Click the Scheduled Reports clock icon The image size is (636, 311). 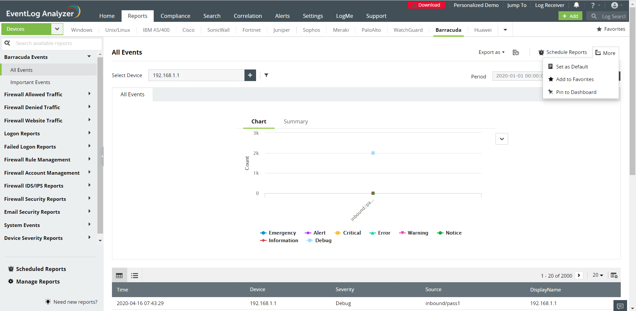point(11,269)
